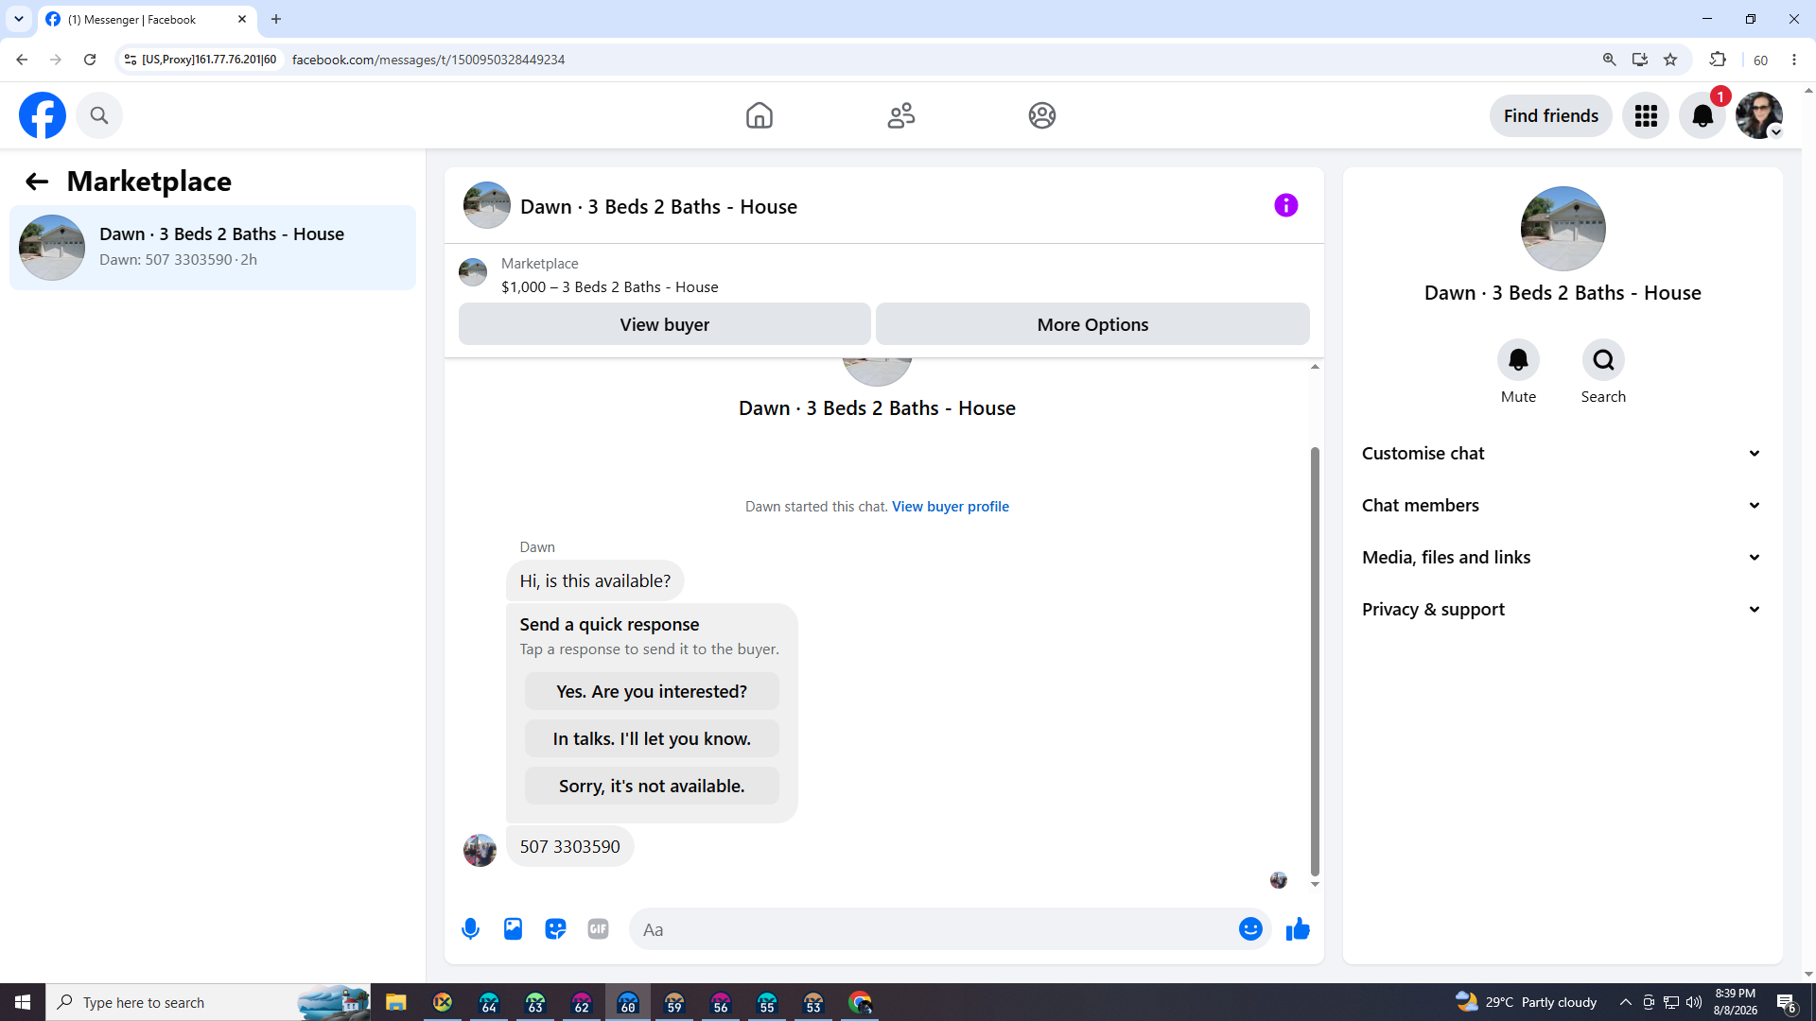Send 'Yes. Are you interested?' quick response
1816x1021 pixels.
(652, 691)
